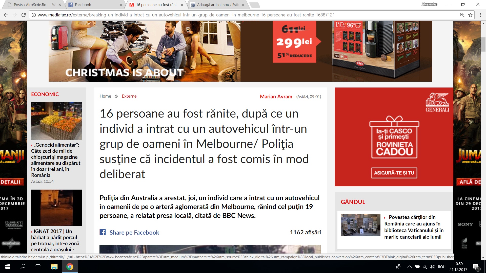This screenshot has width=486, height=273.
Task: Close the Adaugă articol nou tab
Action: tap(243, 5)
